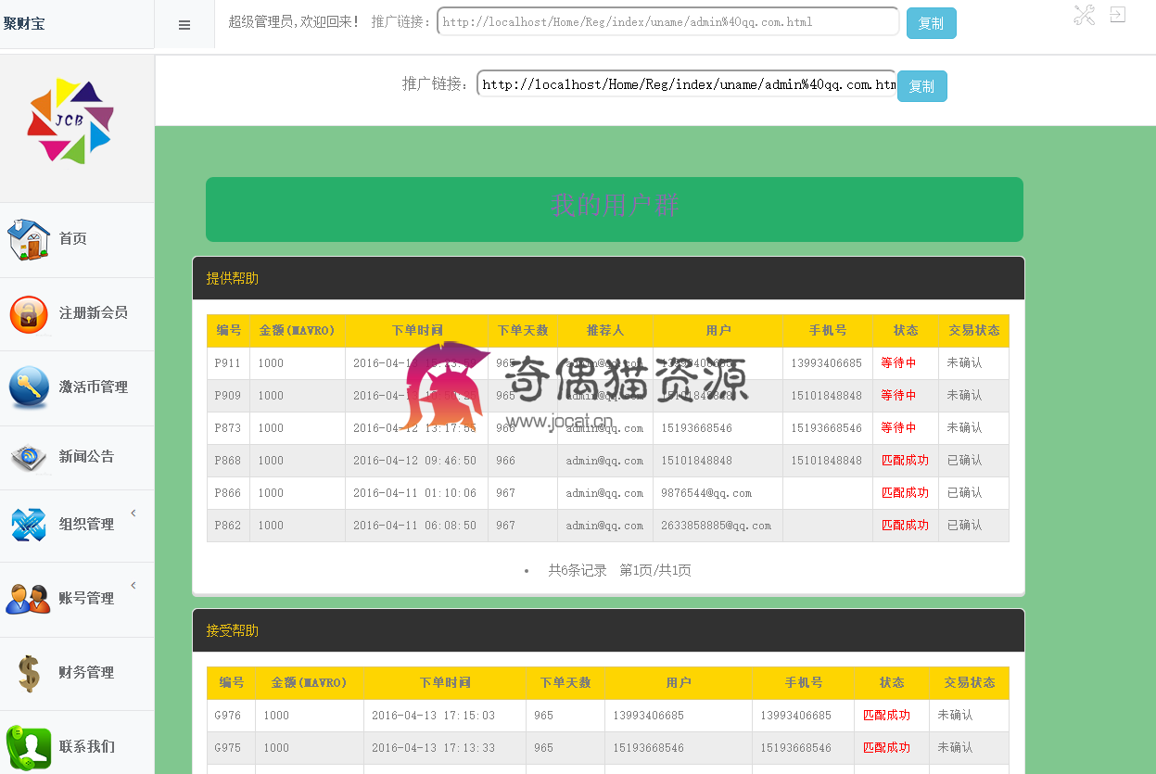
Task: Focus the top header 推广链接 input field
Action: pos(667,21)
